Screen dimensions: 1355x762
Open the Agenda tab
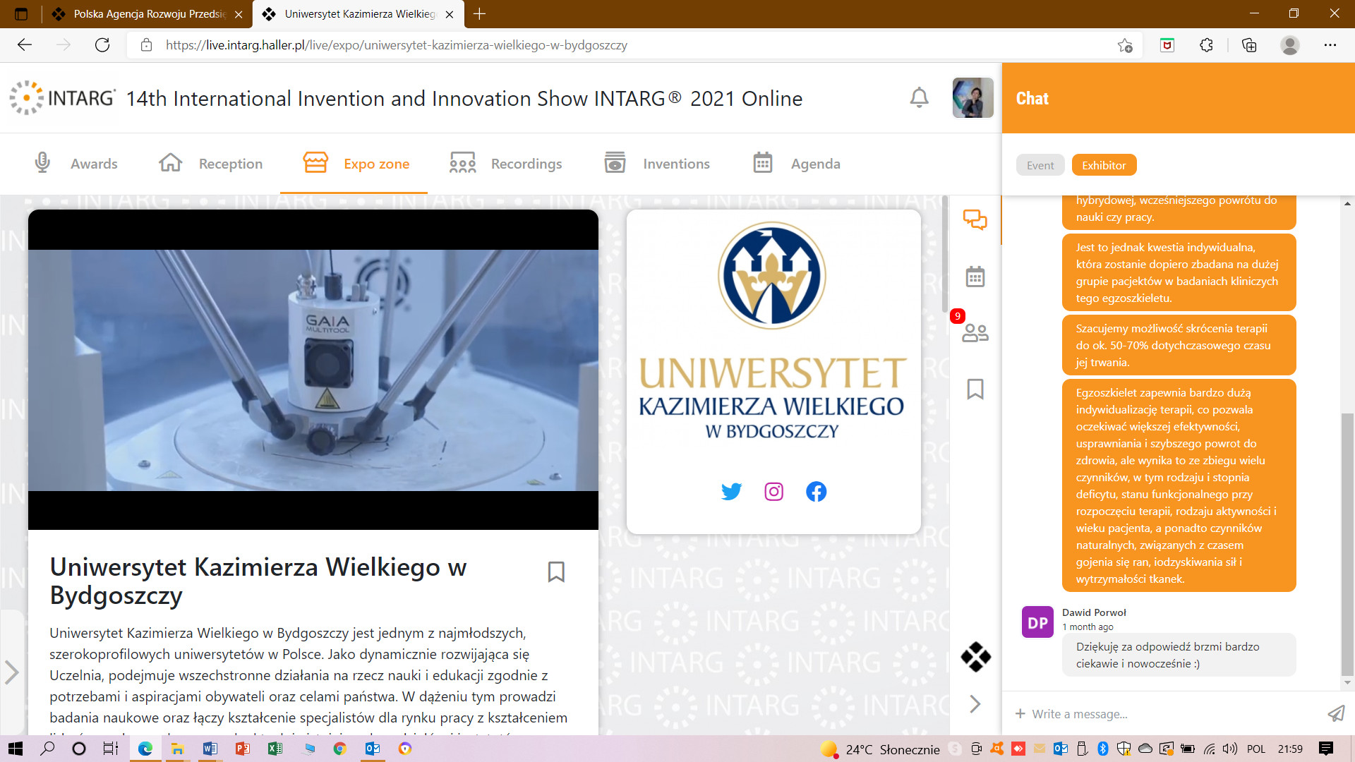[796, 163]
